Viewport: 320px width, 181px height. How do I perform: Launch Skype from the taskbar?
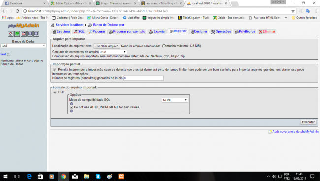tap(98, 176)
